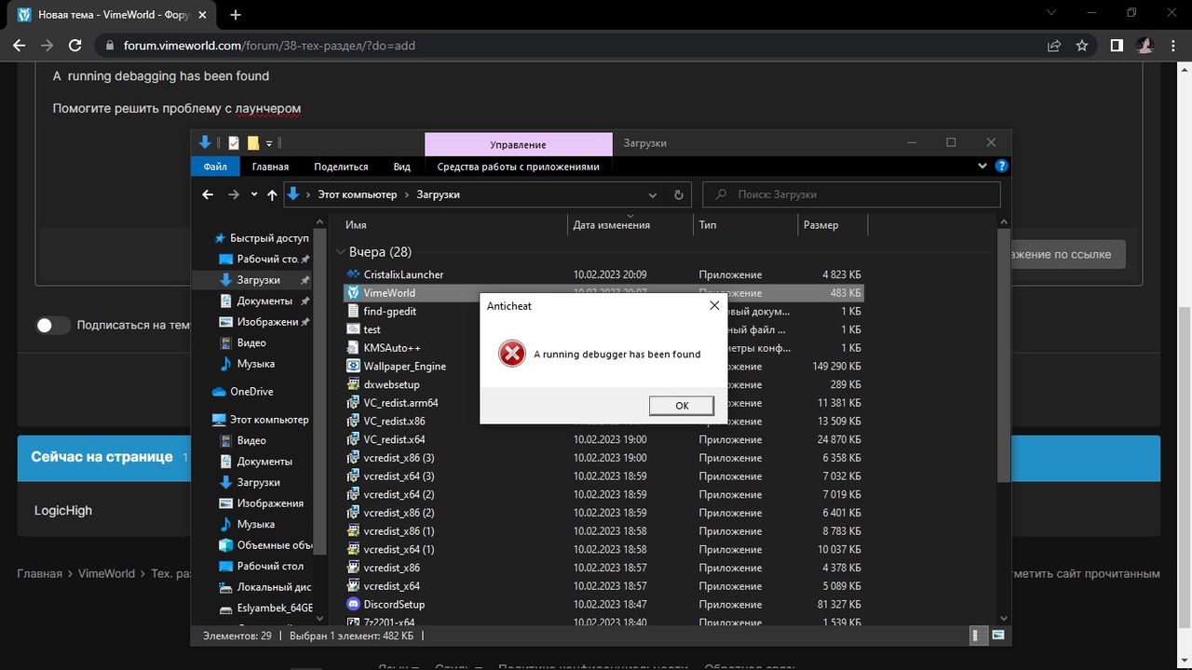Open the browser share-page icon
The height and width of the screenshot is (670, 1192).
click(1053, 45)
